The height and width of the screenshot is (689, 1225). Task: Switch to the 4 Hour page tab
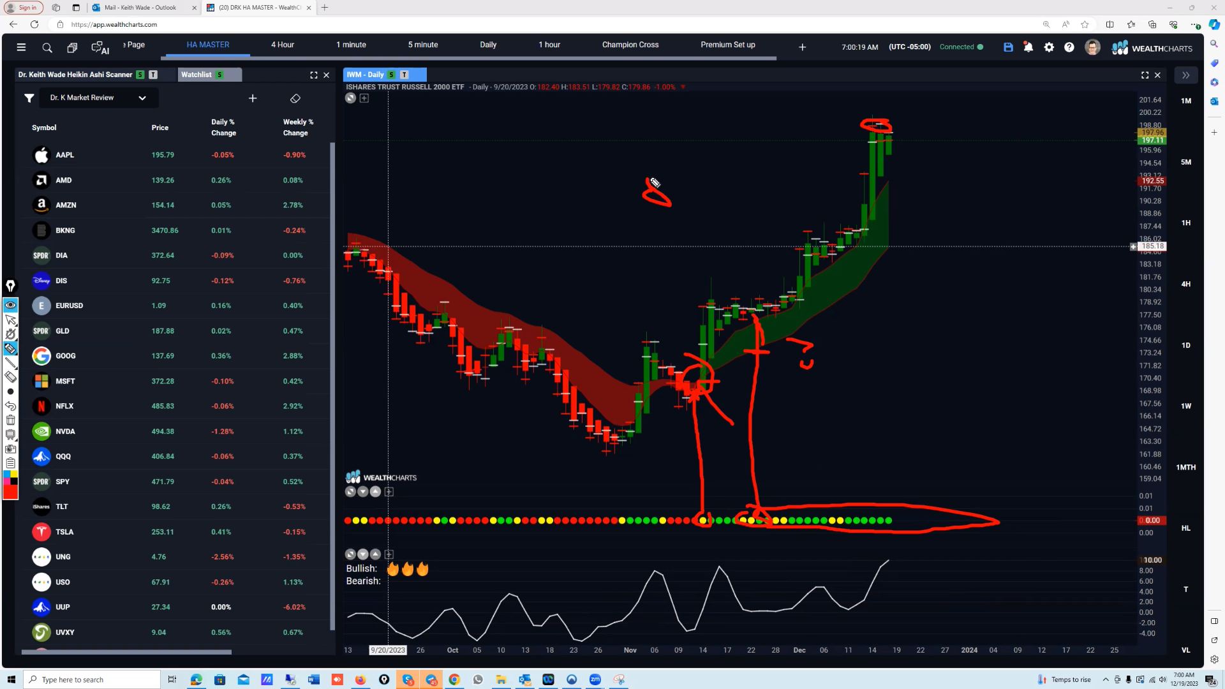click(283, 45)
